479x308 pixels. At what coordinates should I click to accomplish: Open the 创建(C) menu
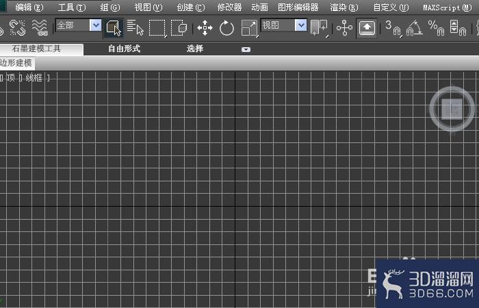[x=191, y=8]
